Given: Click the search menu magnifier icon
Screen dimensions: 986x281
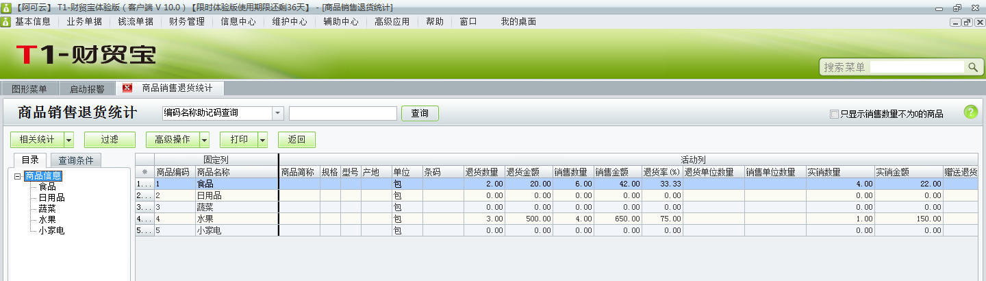Looking at the screenshot, I should 973,66.
